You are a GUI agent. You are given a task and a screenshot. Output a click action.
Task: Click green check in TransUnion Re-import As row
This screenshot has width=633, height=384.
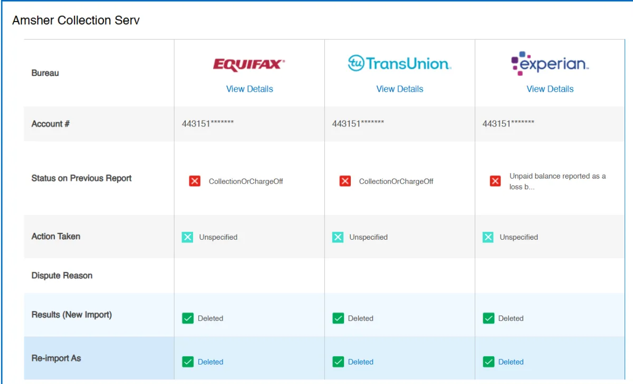pos(338,362)
